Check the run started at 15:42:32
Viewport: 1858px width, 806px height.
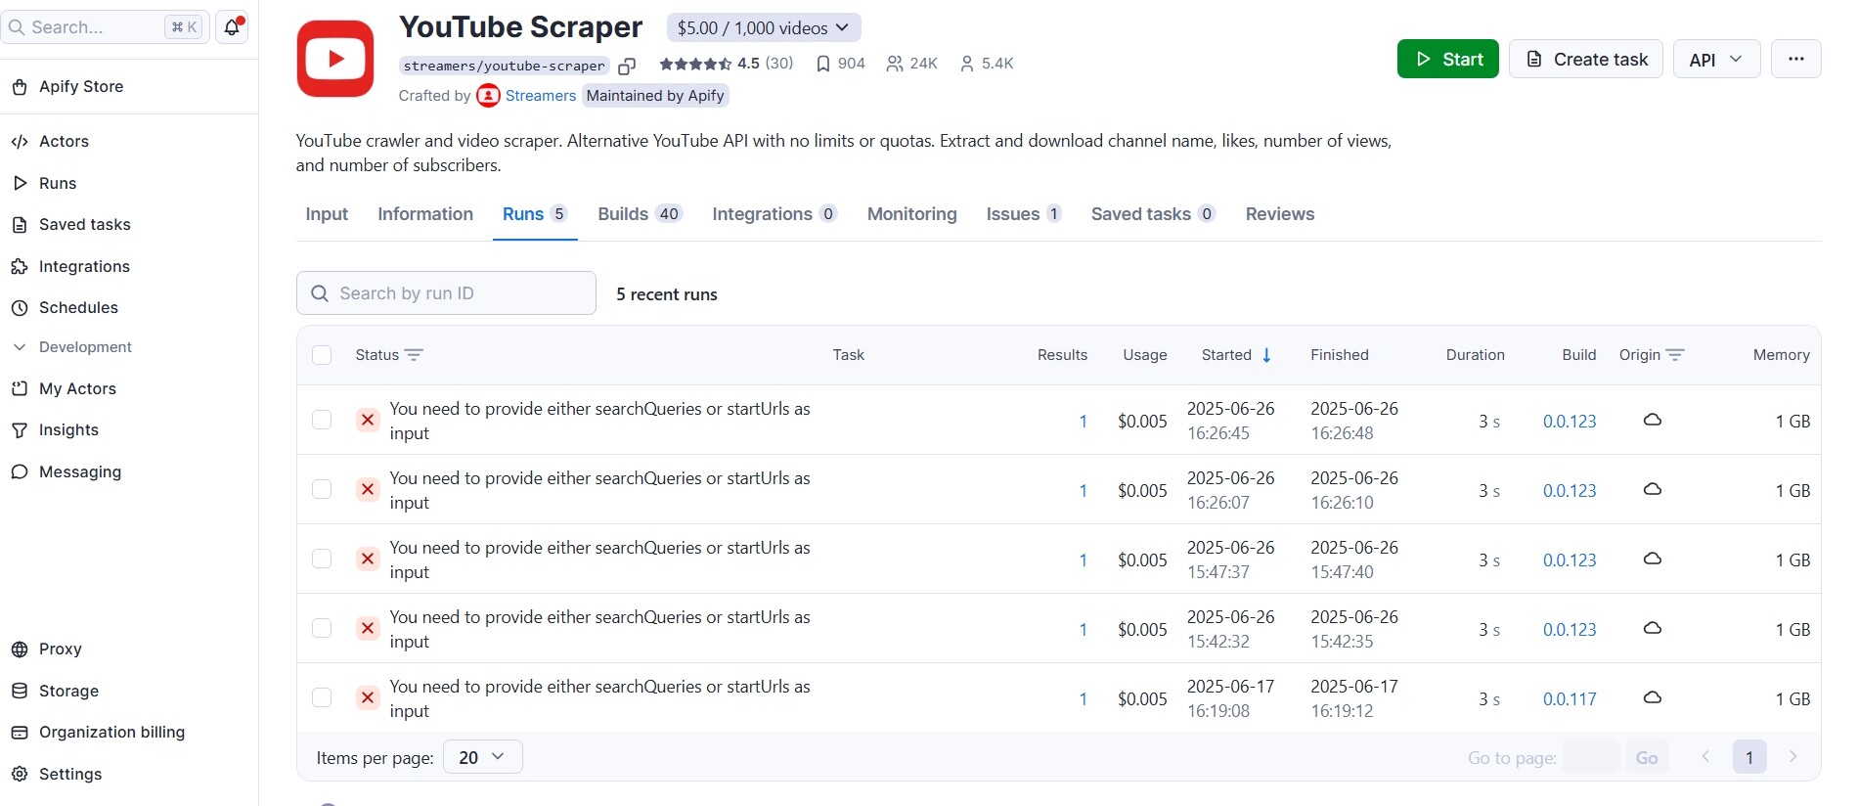tap(322, 628)
